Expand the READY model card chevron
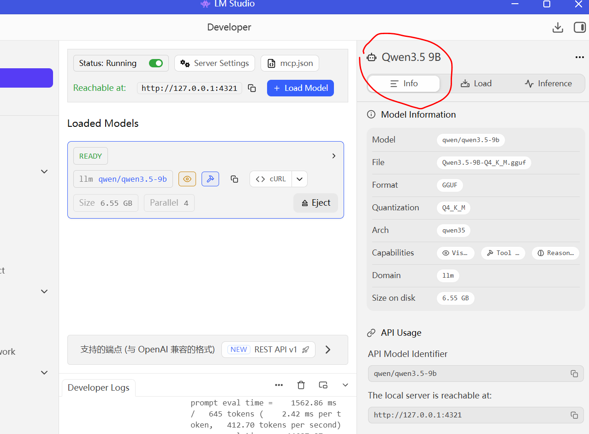Image resolution: width=589 pixels, height=434 pixels. coord(334,156)
